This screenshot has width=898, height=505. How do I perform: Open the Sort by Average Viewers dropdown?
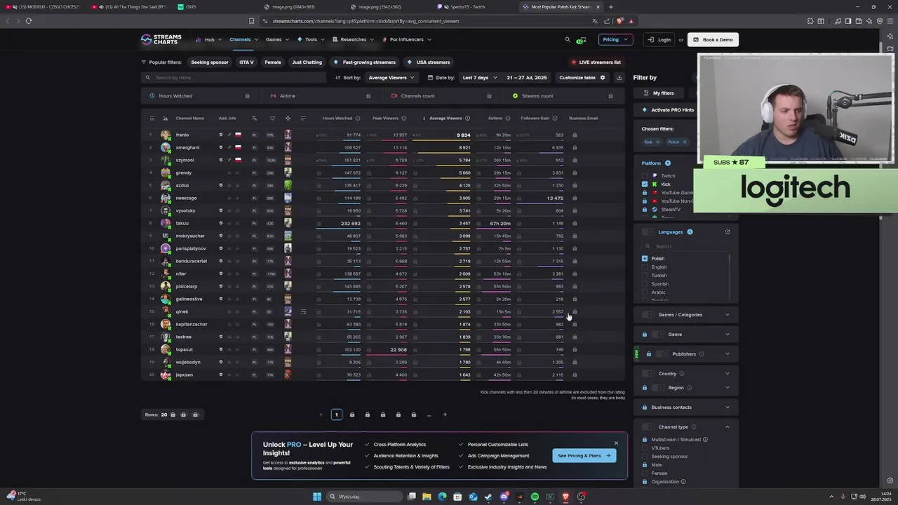pyautogui.click(x=391, y=77)
